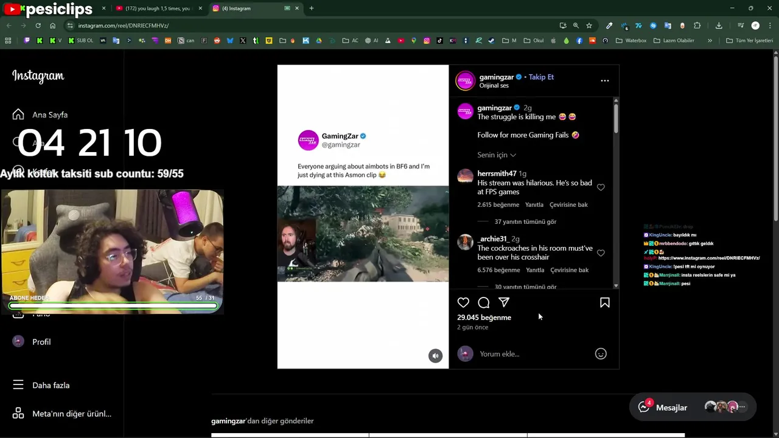The height and width of the screenshot is (438, 779).
Task: Bookmark this page with the star icon
Action: point(589,26)
